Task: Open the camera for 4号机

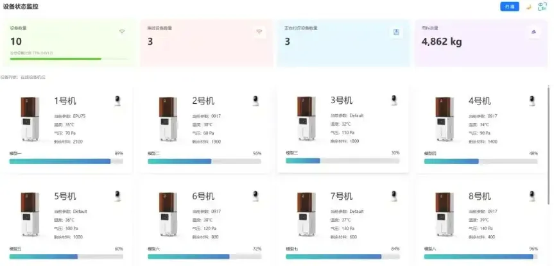Action: coord(532,101)
